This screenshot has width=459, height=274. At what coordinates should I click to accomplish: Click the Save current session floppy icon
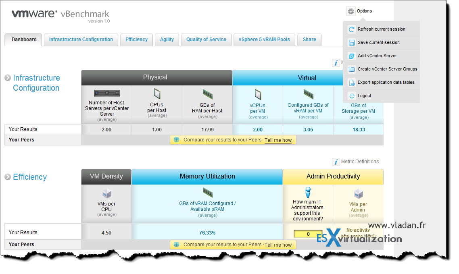[351, 43]
